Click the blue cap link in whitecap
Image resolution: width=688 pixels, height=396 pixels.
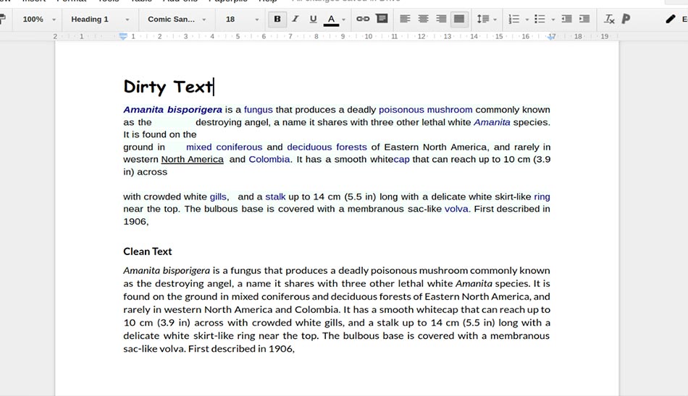(x=401, y=160)
